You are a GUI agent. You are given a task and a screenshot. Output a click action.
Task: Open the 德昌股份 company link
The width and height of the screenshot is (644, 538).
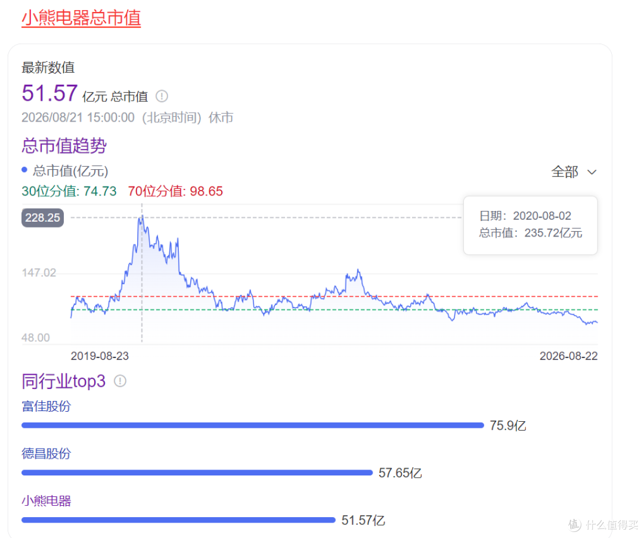click(x=47, y=453)
